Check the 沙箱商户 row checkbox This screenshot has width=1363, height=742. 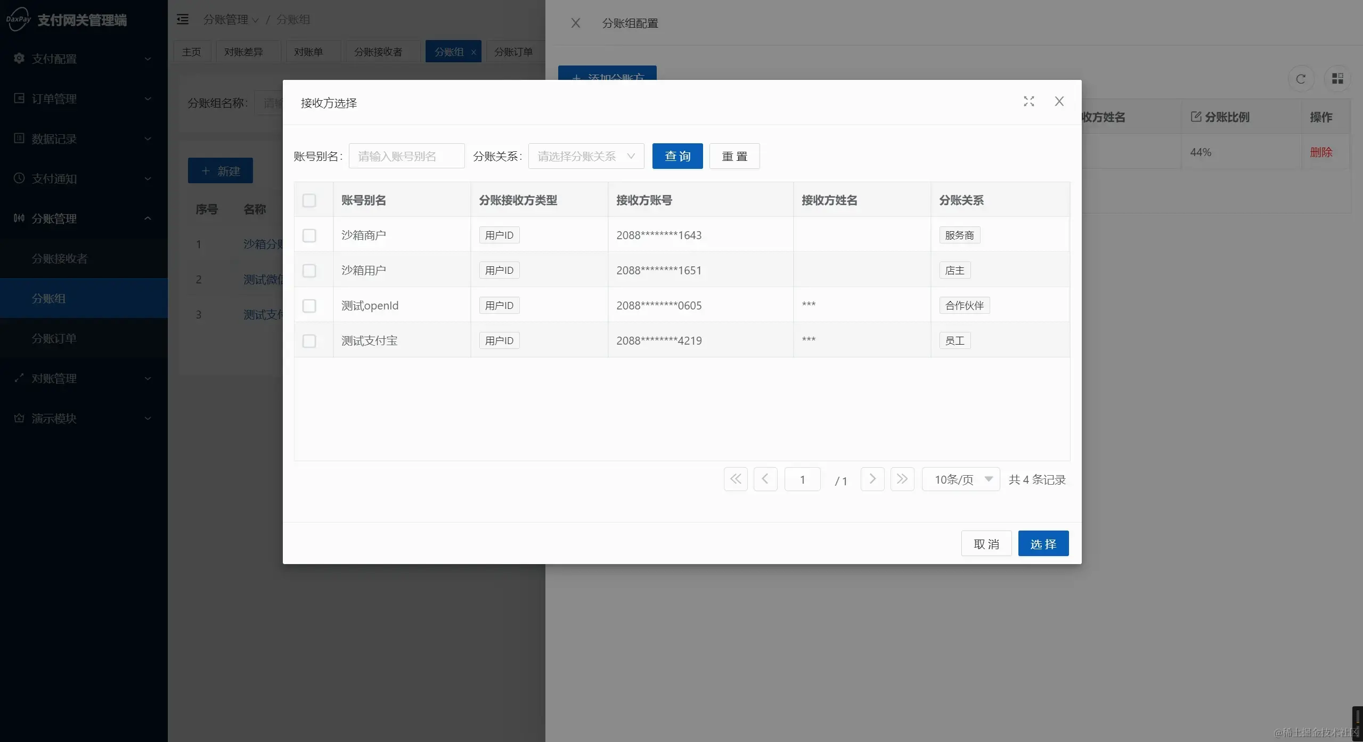309,235
